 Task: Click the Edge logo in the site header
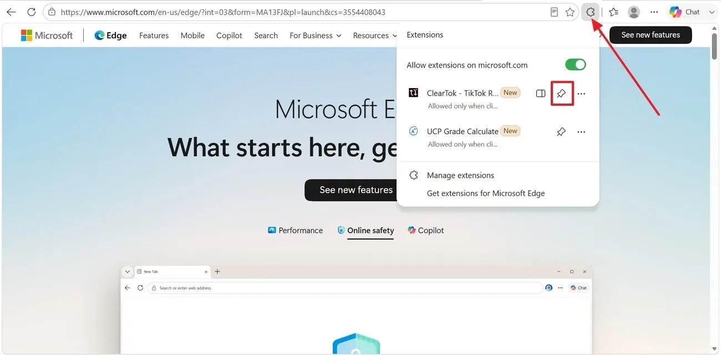(110, 35)
